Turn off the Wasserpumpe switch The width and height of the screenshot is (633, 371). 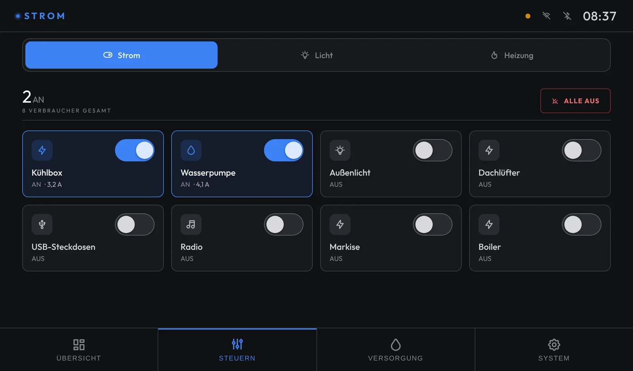[284, 150]
